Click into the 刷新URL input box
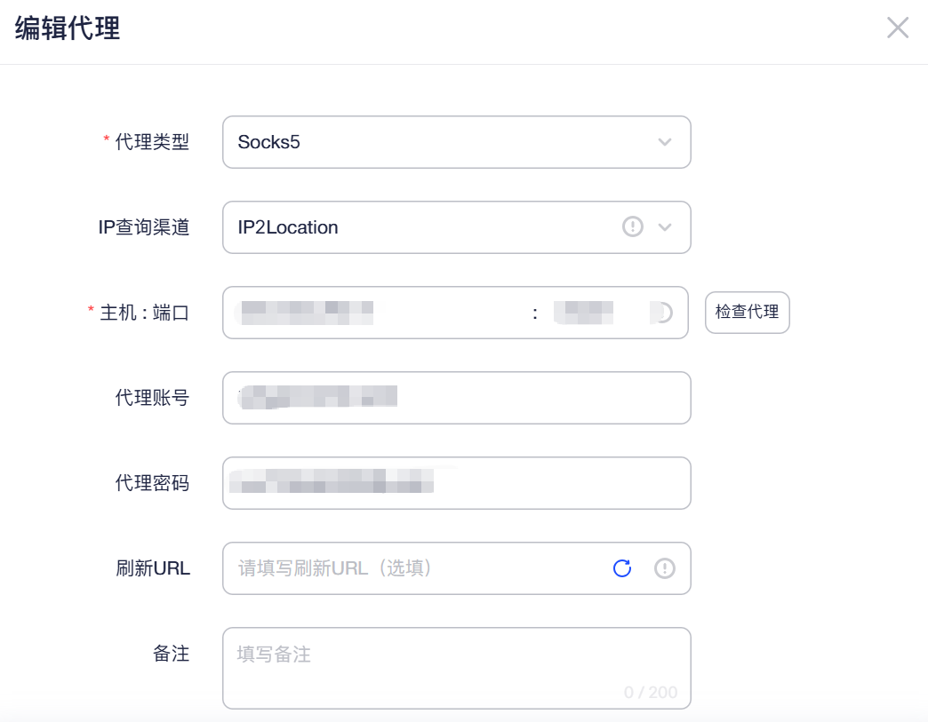 pos(414,568)
